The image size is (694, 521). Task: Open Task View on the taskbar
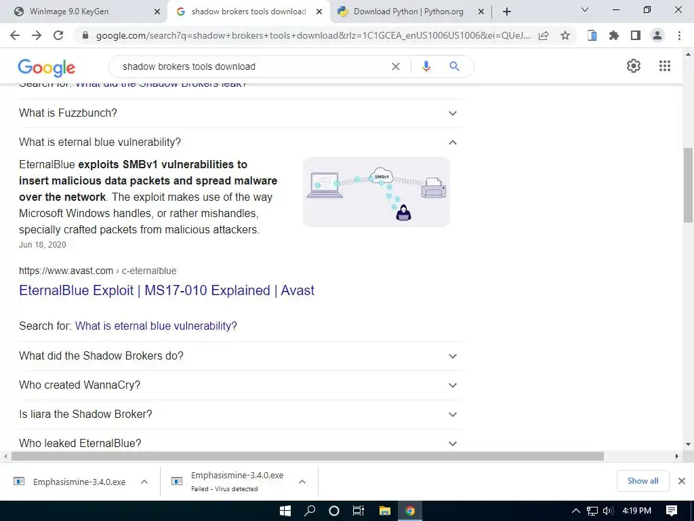pos(359,511)
